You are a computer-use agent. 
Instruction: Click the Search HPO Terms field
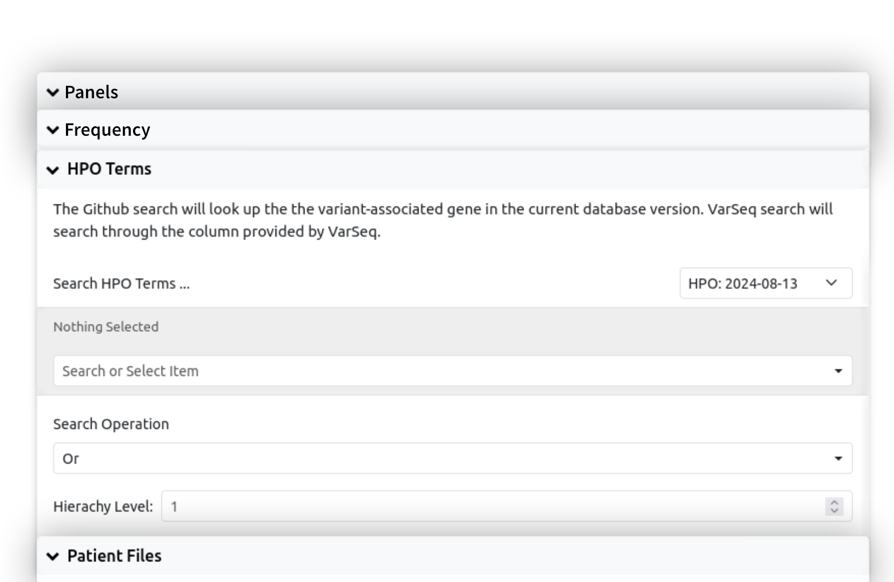[121, 283]
